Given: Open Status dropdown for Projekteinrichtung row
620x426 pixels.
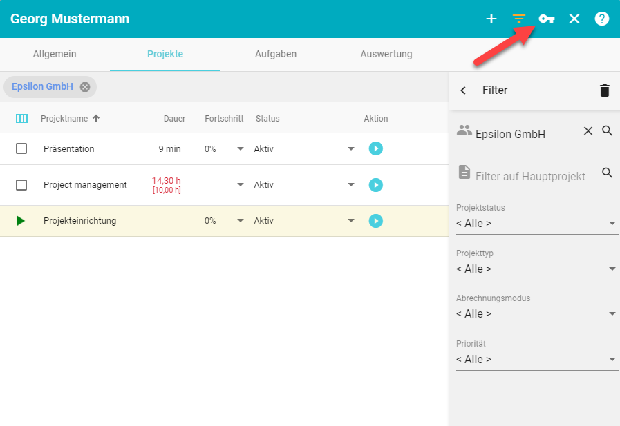Looking at the screenshot, I should pyautogui.click(x=351, y=221).
